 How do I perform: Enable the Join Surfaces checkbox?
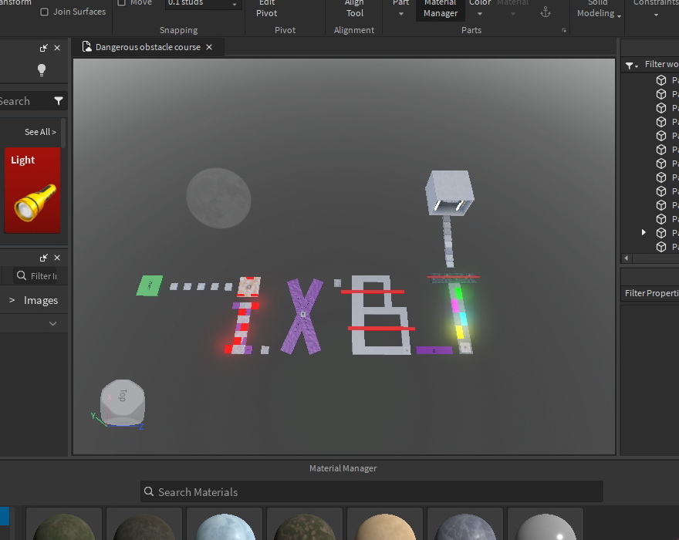[44, 12]
